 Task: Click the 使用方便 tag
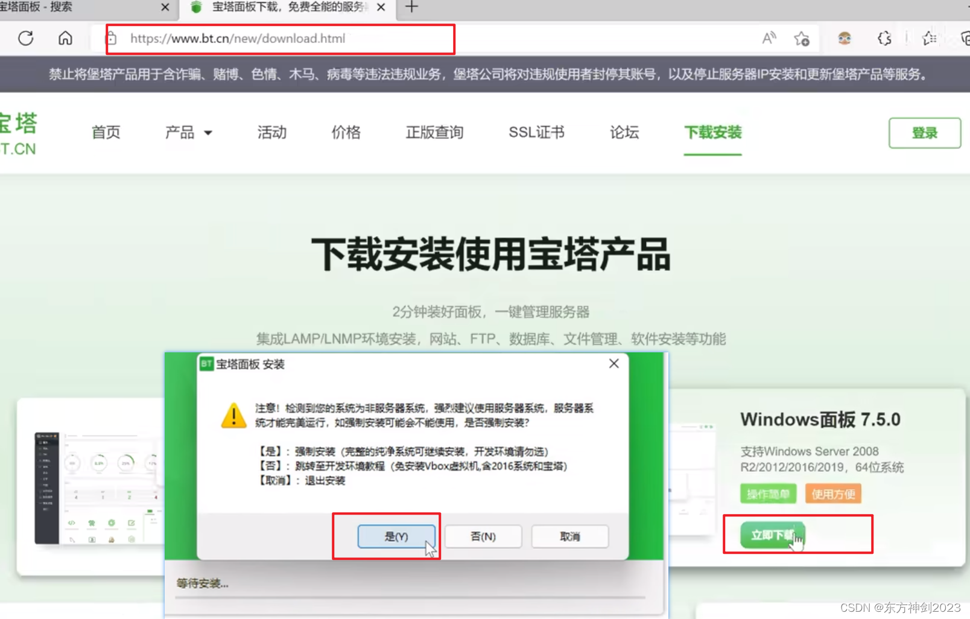point(833,494)
